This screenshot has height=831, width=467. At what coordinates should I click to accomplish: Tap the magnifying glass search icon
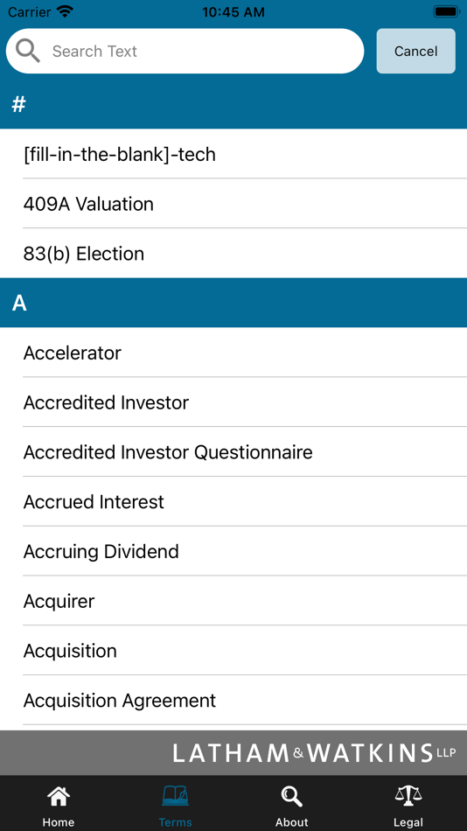point(28,51)
